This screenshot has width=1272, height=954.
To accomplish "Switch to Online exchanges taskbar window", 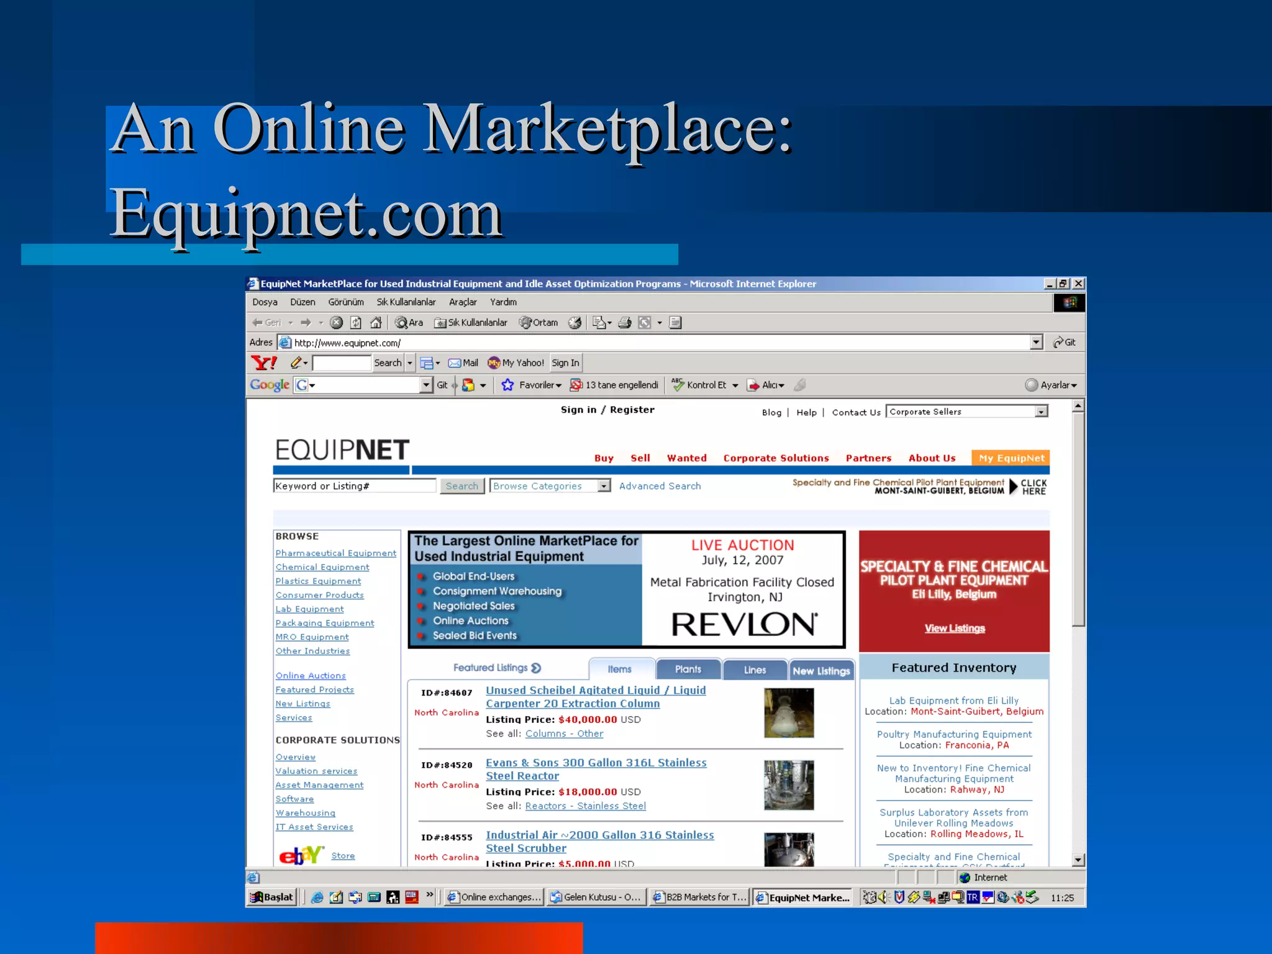I will [494, 897].
